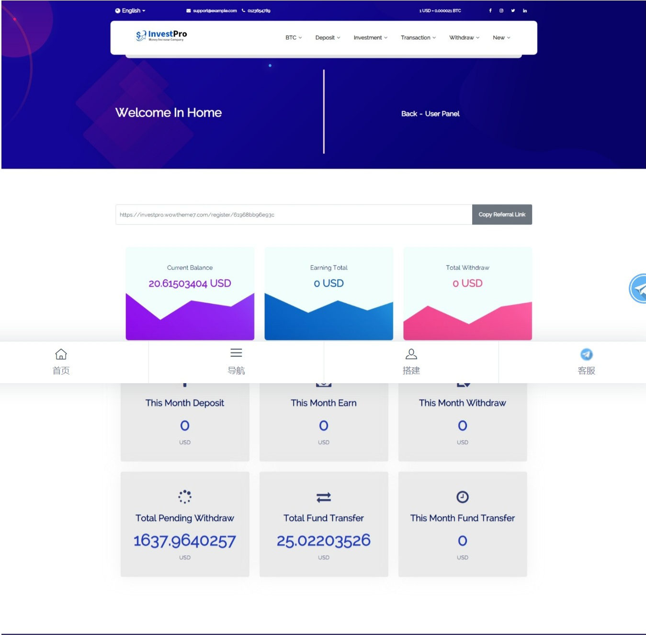This screenshot has height=635, width=646.
Task: Open the LinkedIn social icon
Action: point(525,11)
